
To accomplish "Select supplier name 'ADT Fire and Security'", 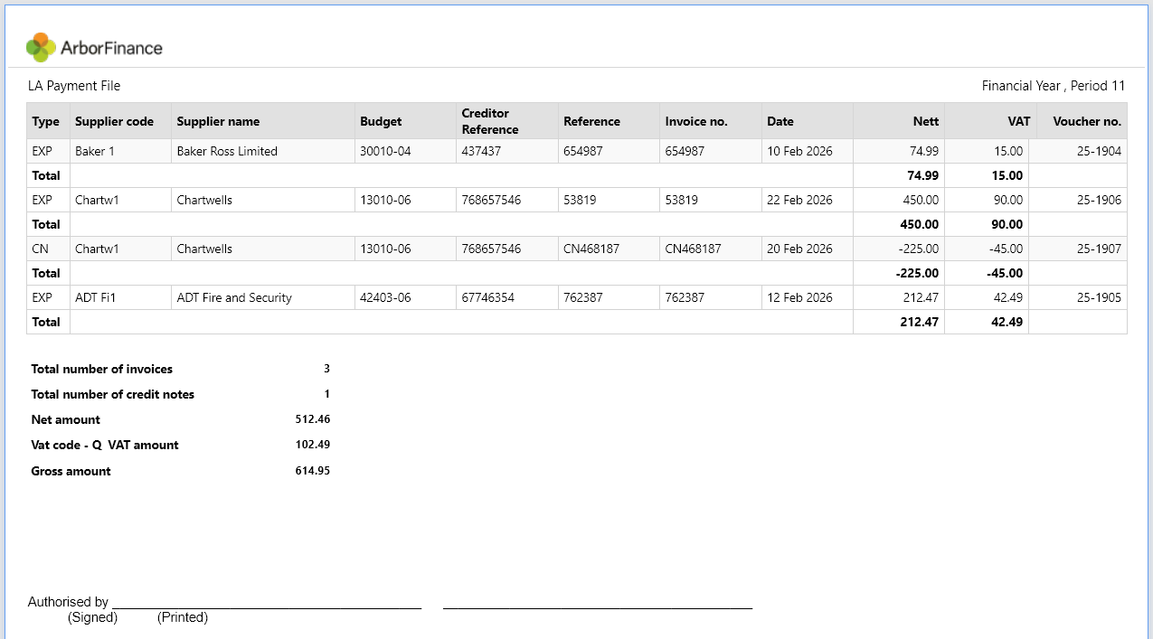I will 234,297.
